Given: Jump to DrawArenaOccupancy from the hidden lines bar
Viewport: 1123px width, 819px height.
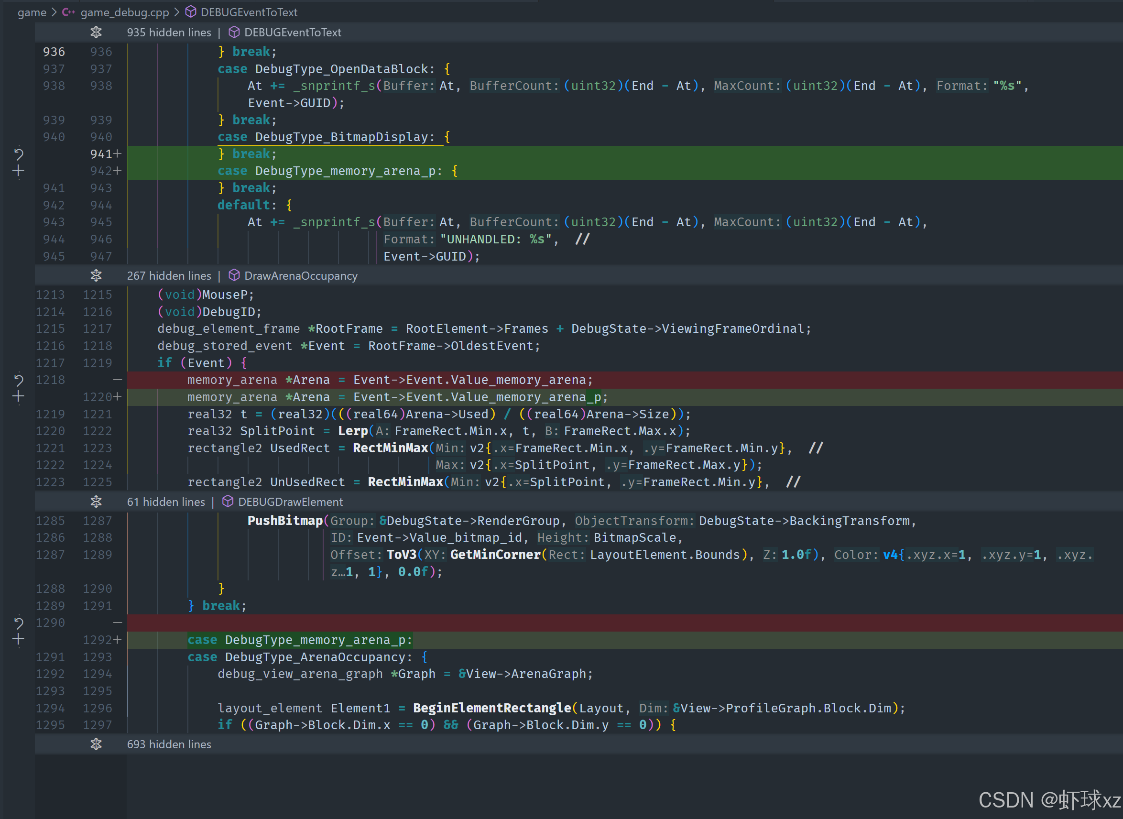Looking at the screenshot, I should (300, 276).
